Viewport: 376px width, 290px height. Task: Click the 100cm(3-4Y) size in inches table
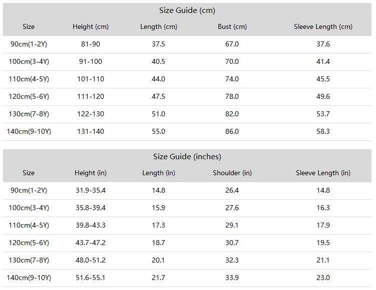[x=29, y=208]
